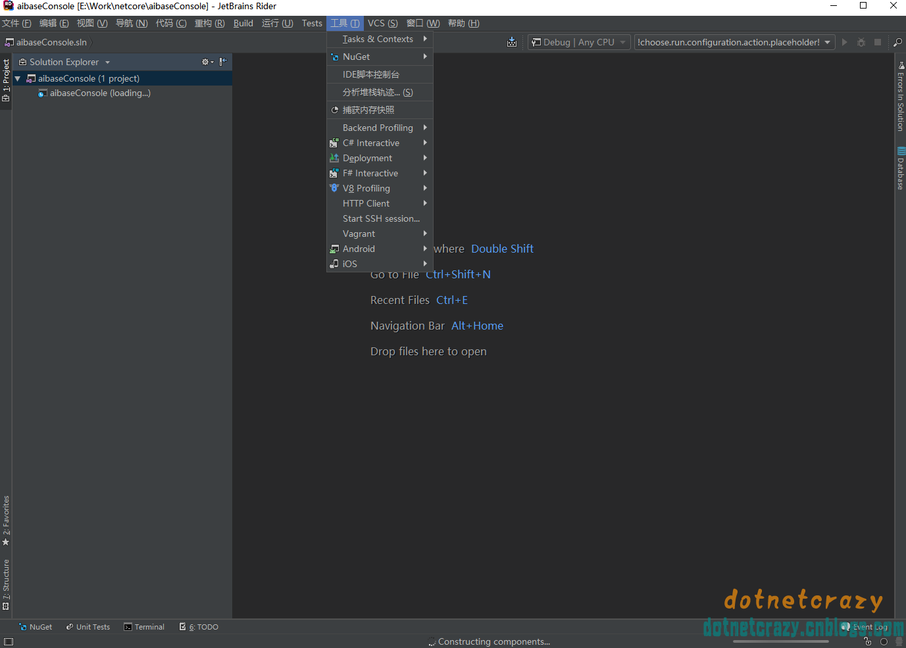This screenshot has width=906, height=648.
Task: Open the 视图 (V) menu
Action: point(92,23)
